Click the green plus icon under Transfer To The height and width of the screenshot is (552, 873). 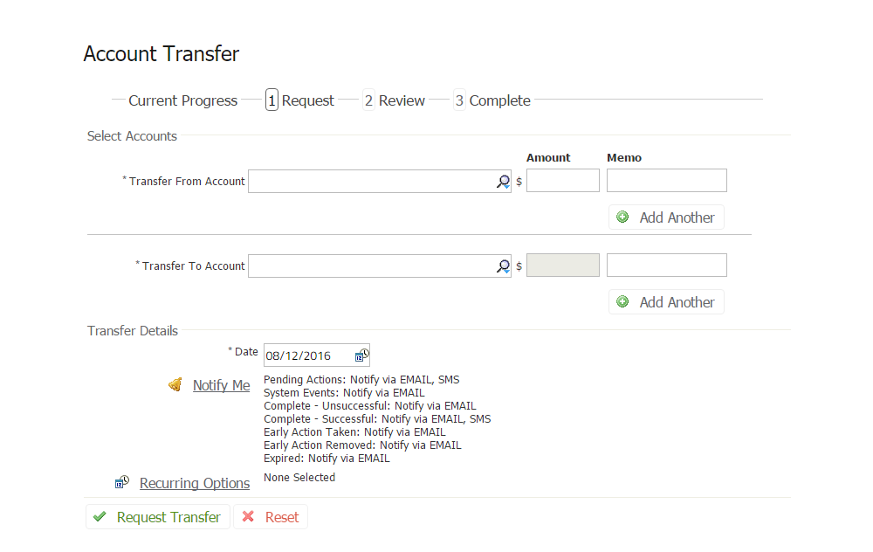622,302
